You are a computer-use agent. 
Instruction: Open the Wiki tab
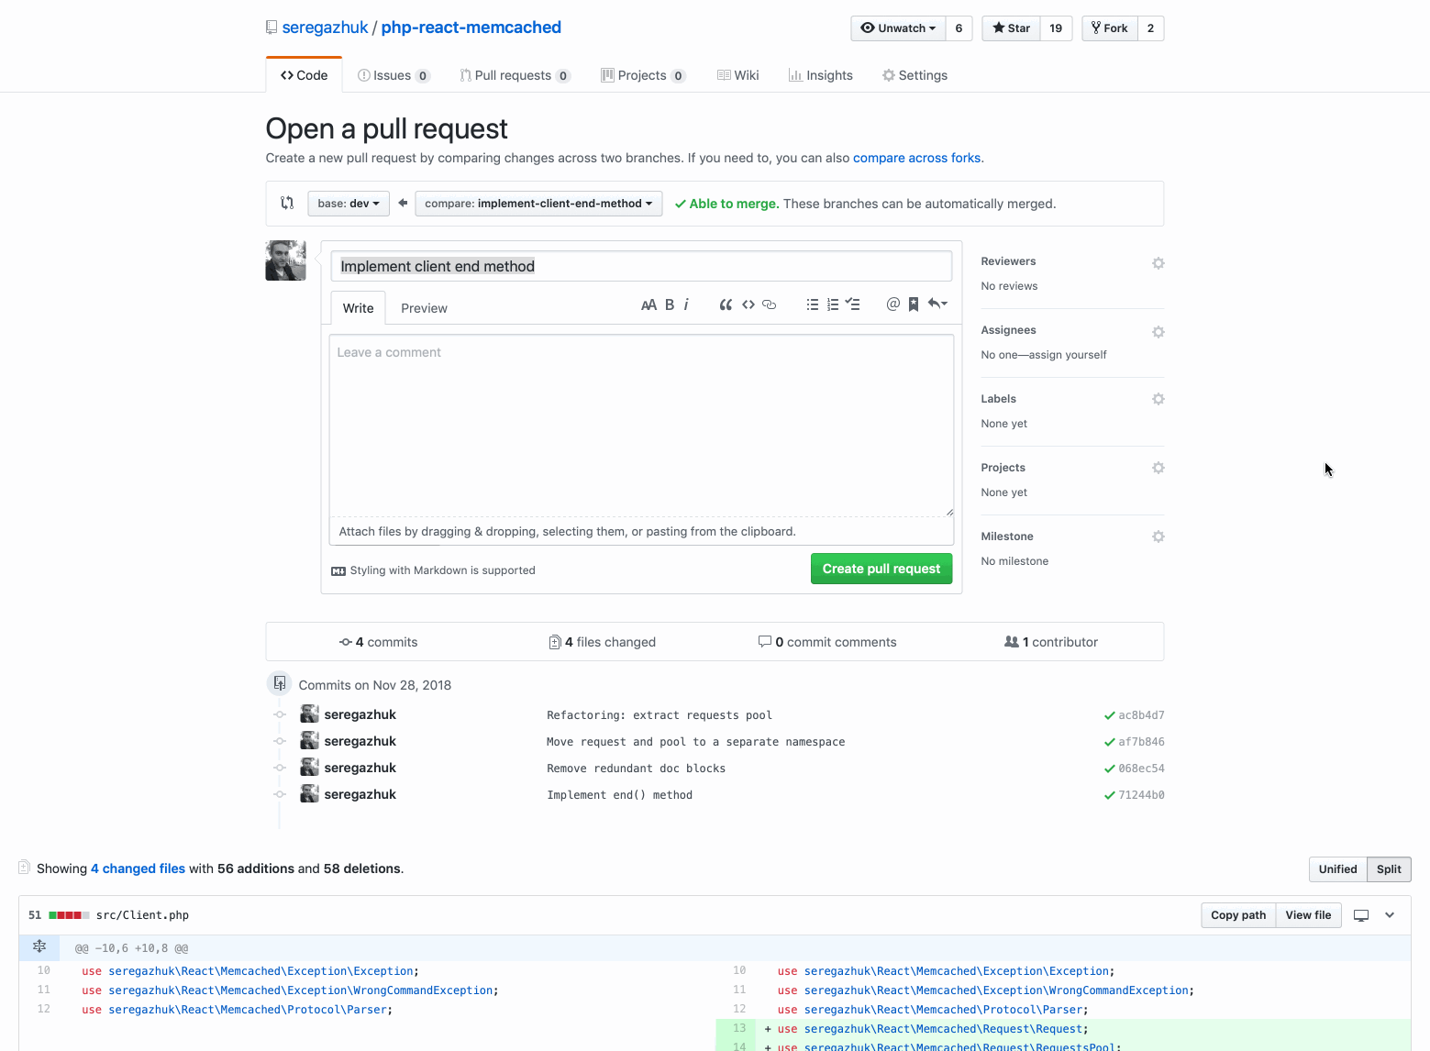738,75
